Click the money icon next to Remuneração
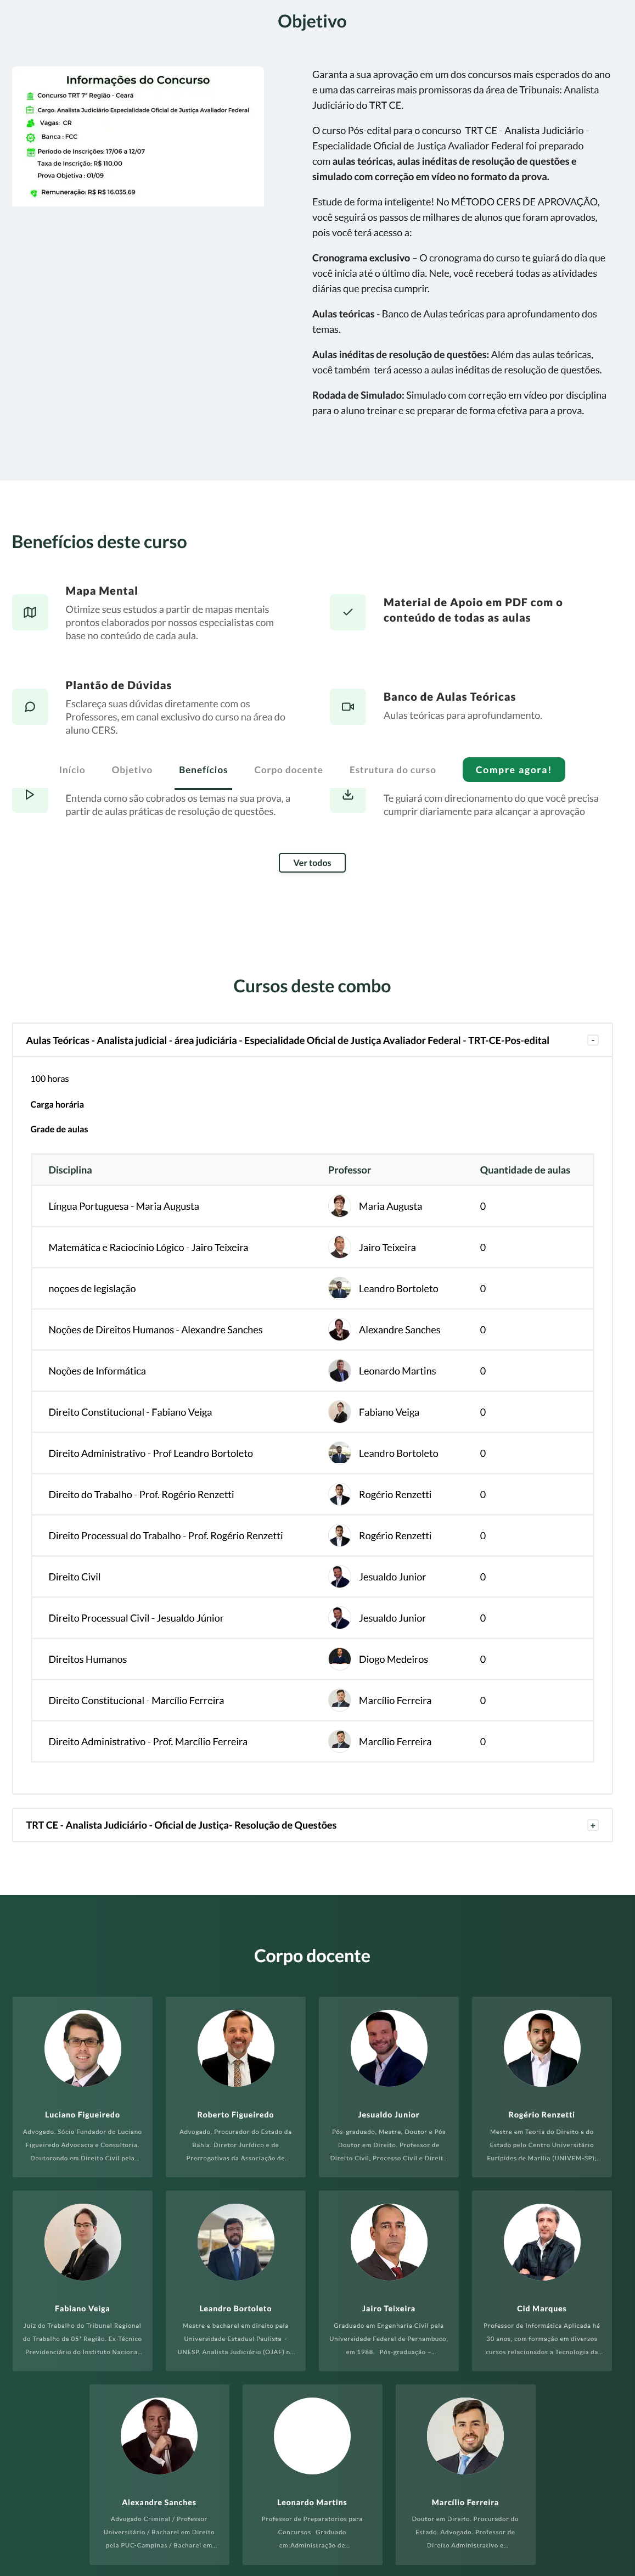The image size is (635, 2576). coord(33,193)
